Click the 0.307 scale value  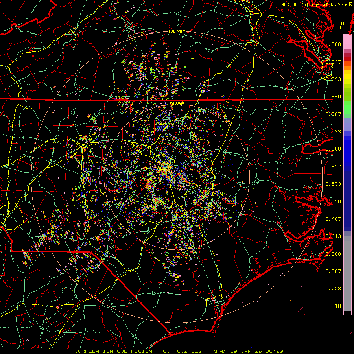tap(333, 271)
